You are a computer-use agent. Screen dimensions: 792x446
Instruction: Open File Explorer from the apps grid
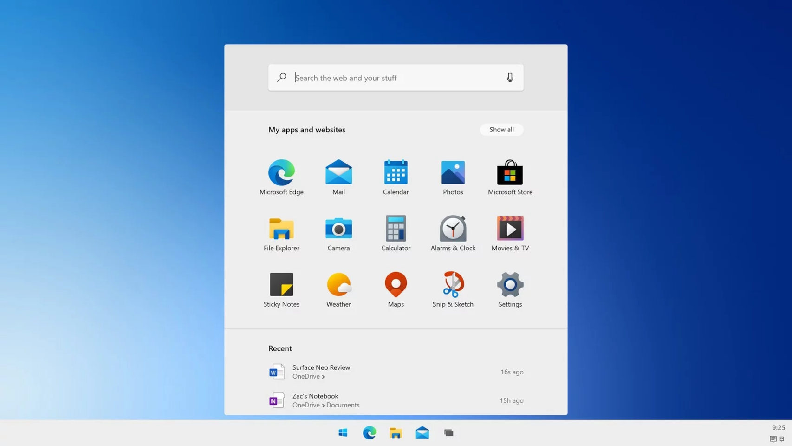tap(281, 232)
